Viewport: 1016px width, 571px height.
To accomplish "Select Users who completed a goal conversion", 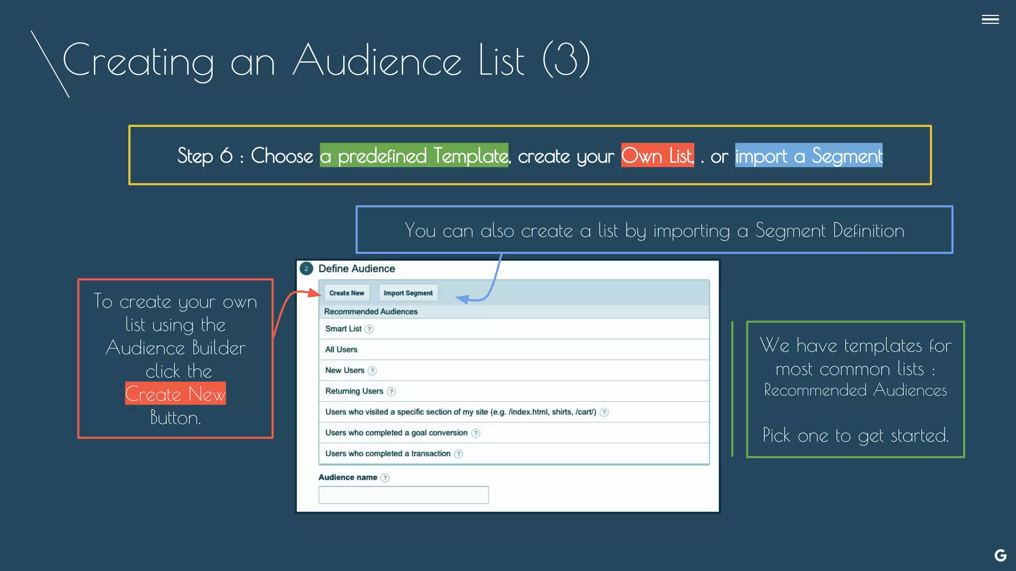I will pos(514,433).
